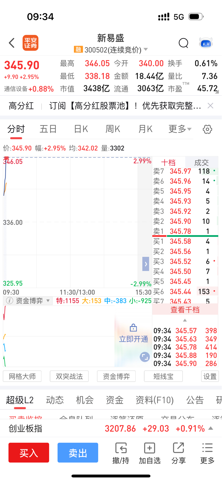Screen dimensions: 222x482
Task: Tap the battery status icon
Action: tap(196, 17)
